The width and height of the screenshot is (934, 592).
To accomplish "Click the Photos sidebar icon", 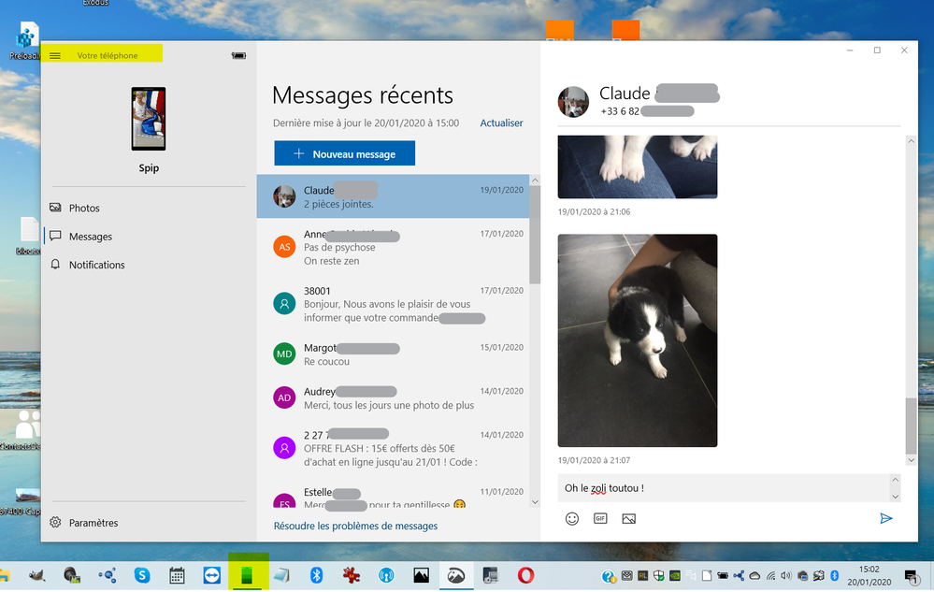I will point(55,208).
